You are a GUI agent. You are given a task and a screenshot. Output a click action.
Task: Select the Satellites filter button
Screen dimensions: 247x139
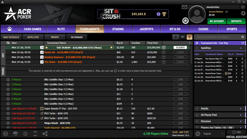pyautogui.click(x=33, y=37)
